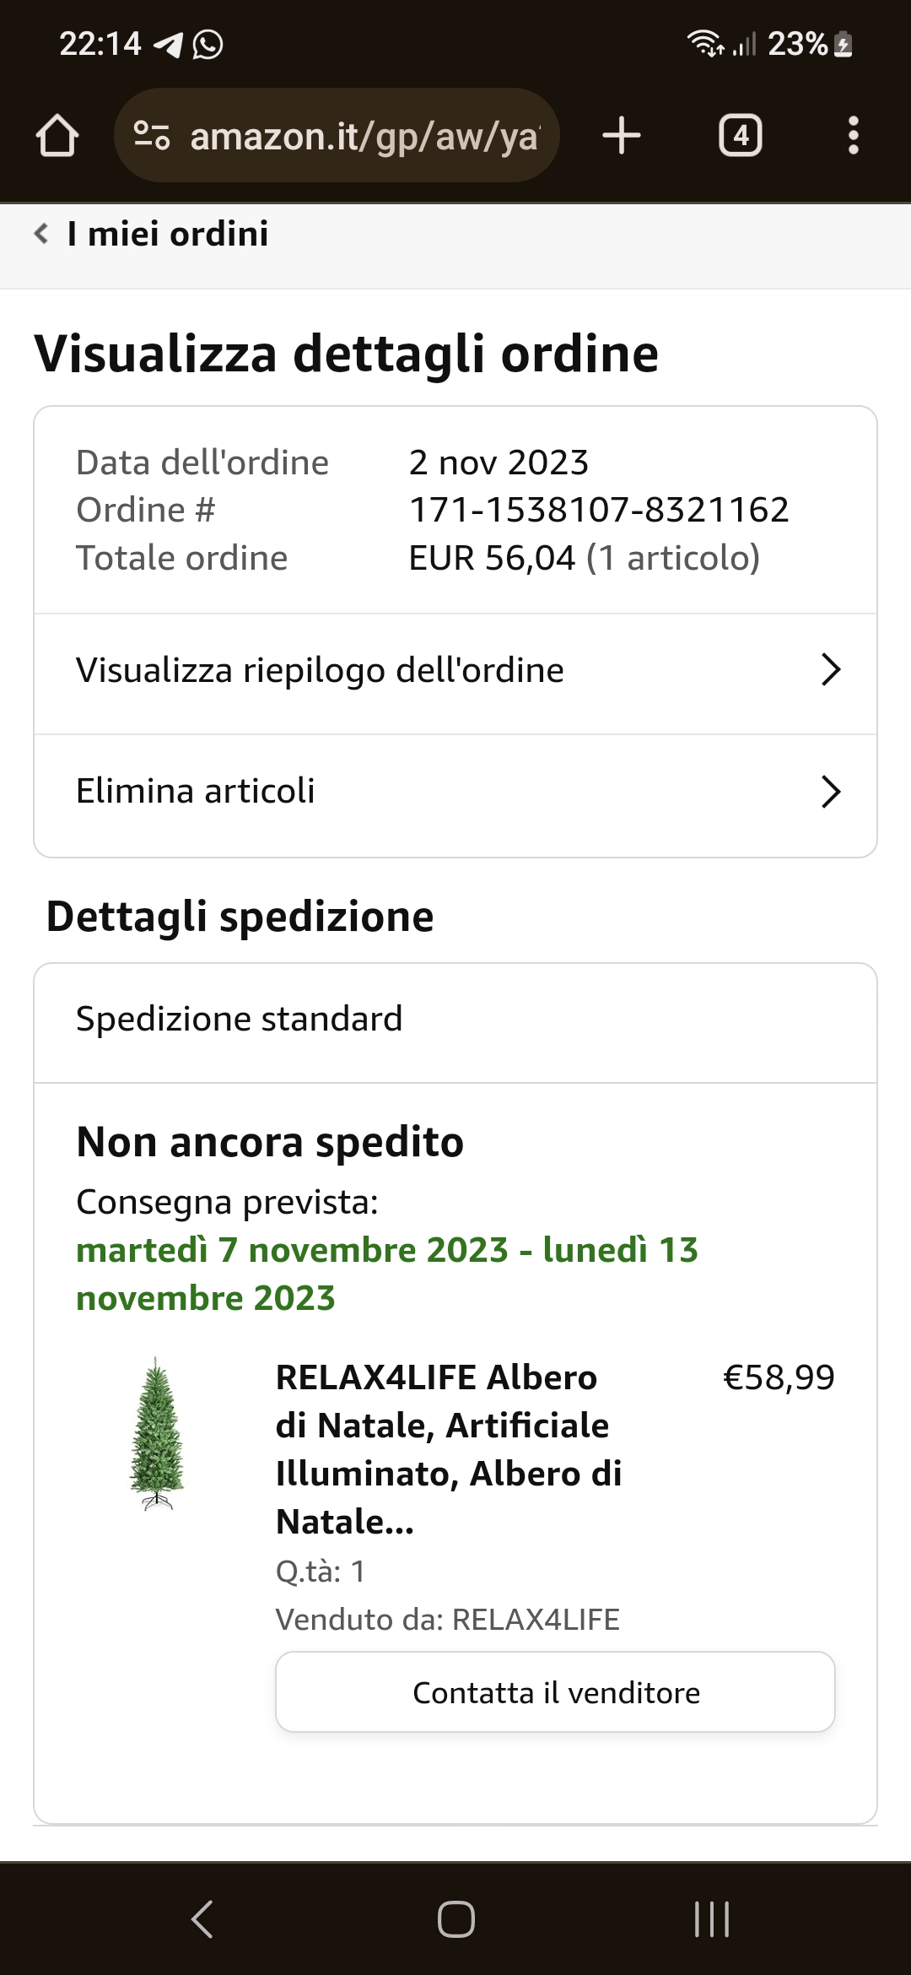Open the Android recent apps view
Viewport: 911px width, 1975px height.
[x=711, y=1918]
